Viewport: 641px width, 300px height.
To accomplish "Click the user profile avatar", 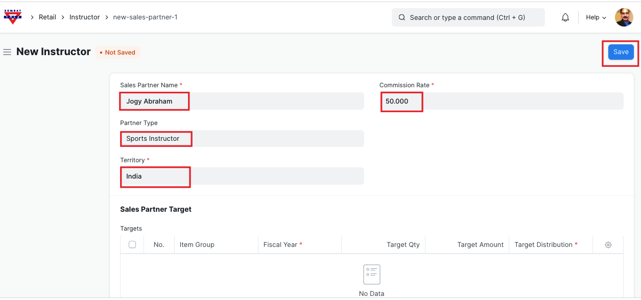I will (x=624, y=17).
